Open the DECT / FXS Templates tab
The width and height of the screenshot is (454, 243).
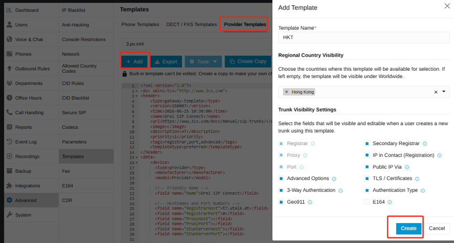pos(192,25)
